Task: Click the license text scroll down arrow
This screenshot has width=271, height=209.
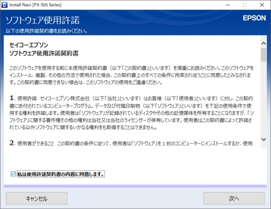Action: 263,139
